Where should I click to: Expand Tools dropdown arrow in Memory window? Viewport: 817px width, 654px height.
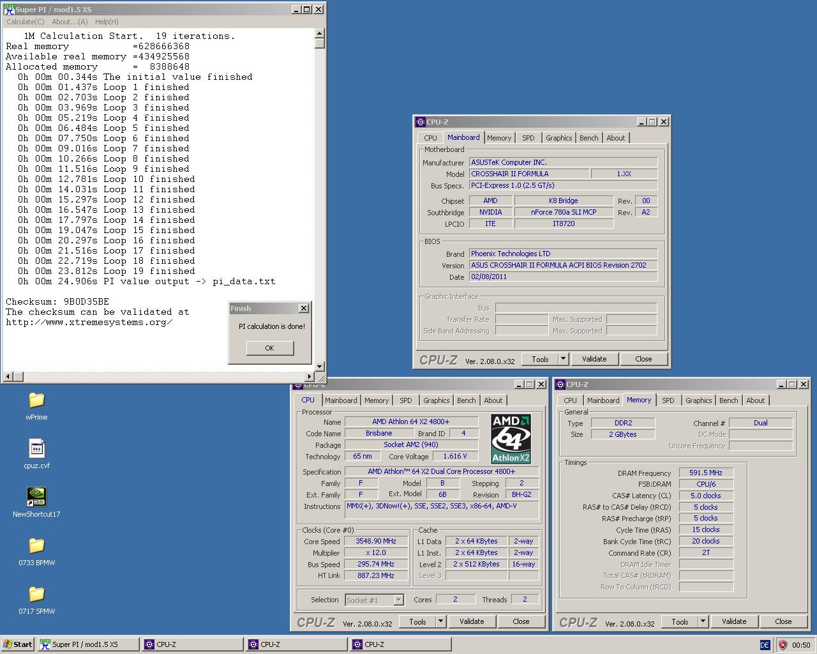703,621
